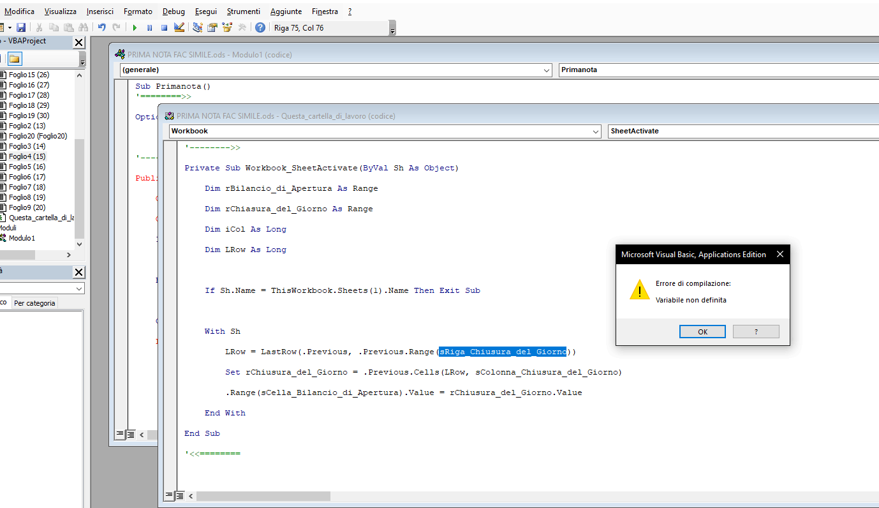This screenshot has width=879, height=508.
Task: Toggle Design Mode ruler icon
Action: [179, 27]
